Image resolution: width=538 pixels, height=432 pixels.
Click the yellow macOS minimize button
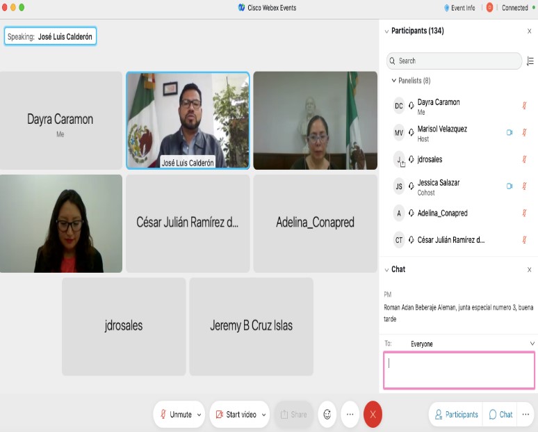[x=13, y=7]
